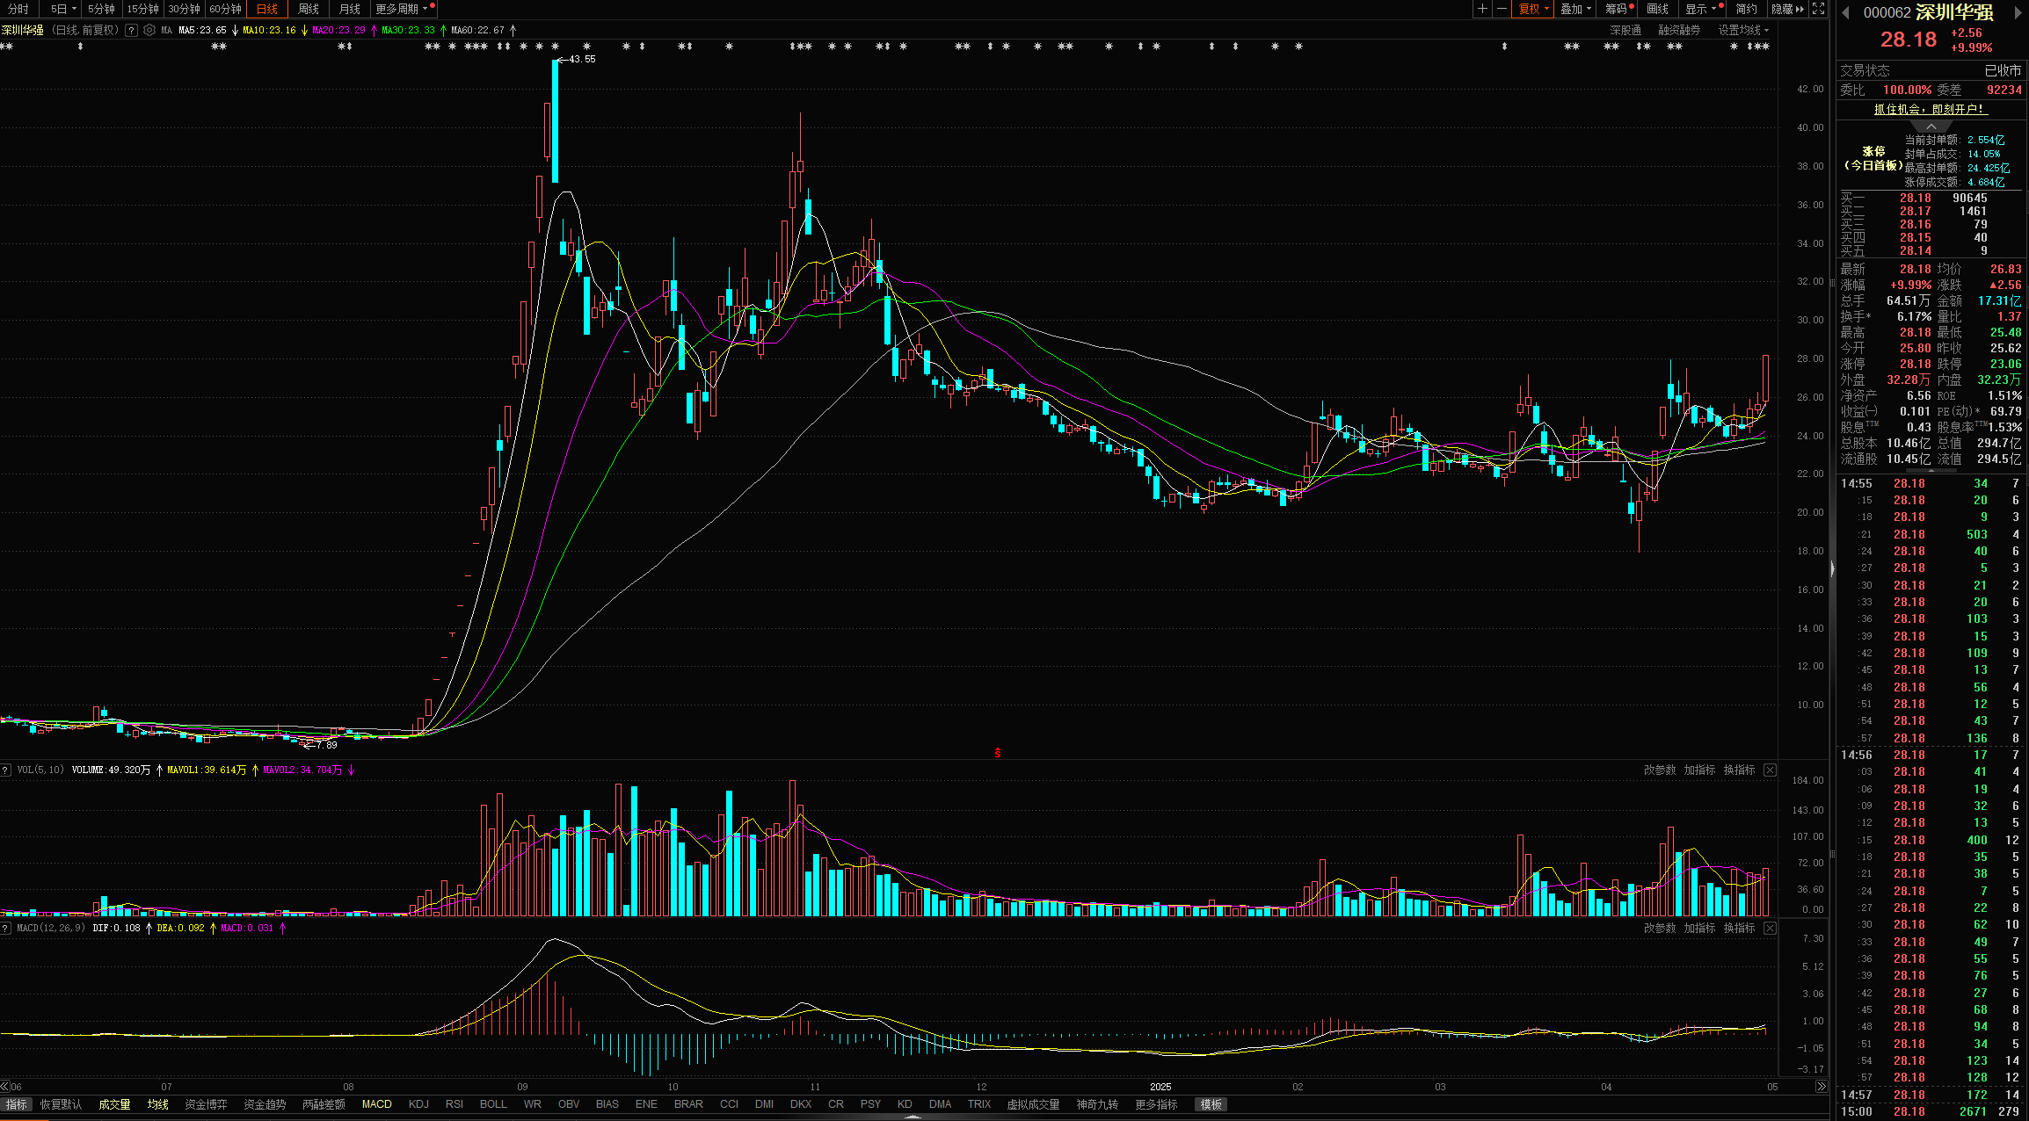The width and height of the screenshot is (2029, 1121).
Task: Enable the KDJ indicator
Action: point(418,1104)
